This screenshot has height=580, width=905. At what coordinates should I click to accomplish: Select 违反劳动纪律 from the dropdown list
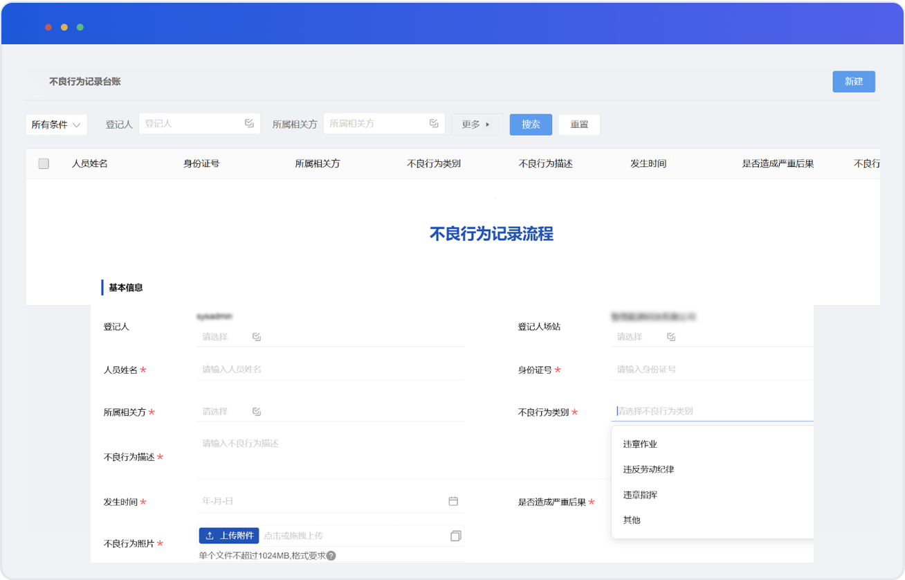point(648,469)
